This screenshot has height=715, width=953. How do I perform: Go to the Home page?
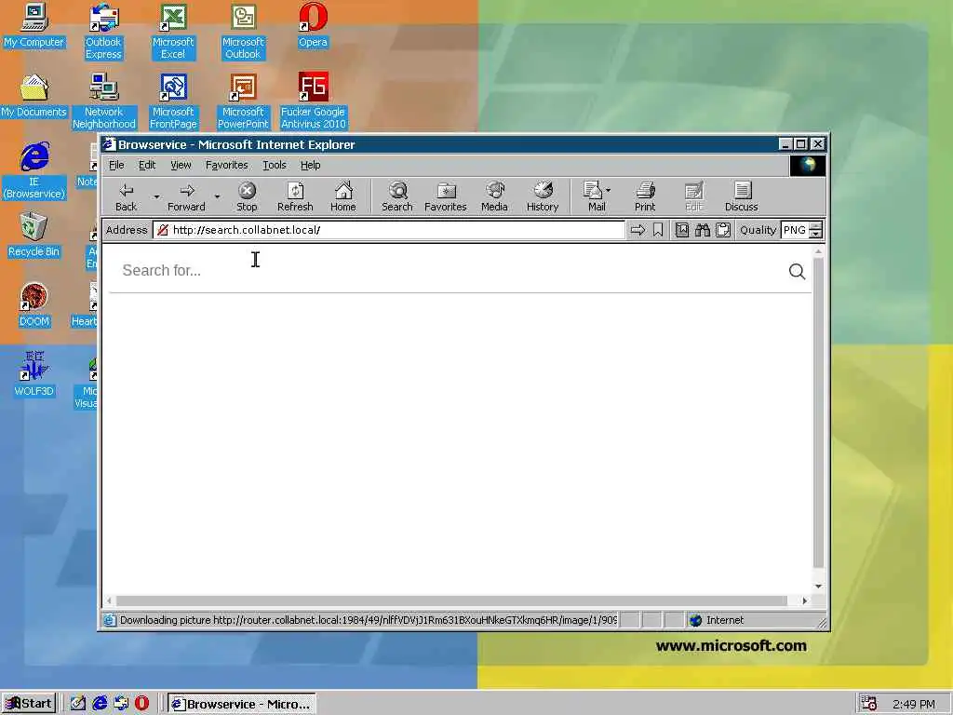(343, 197)
